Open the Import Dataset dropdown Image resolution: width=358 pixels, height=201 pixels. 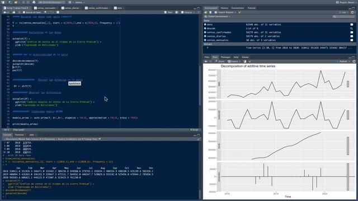click(225, 12)
